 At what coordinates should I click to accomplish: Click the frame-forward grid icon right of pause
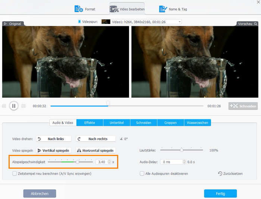[23, 106]
